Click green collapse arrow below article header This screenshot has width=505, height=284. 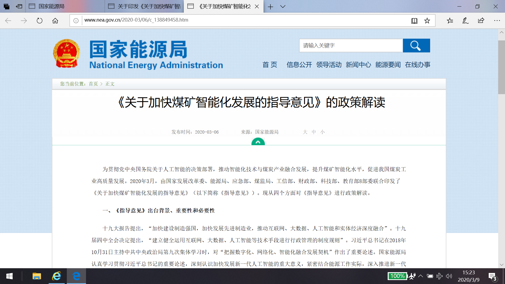pos(258,142)
